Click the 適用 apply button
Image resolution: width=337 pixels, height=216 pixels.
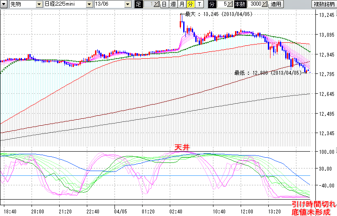pos(275,4)
